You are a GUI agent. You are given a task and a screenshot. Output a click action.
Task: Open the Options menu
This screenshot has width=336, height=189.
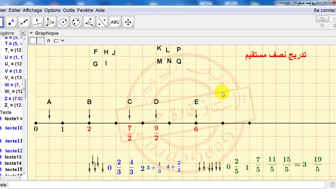(x=52, y=10)
